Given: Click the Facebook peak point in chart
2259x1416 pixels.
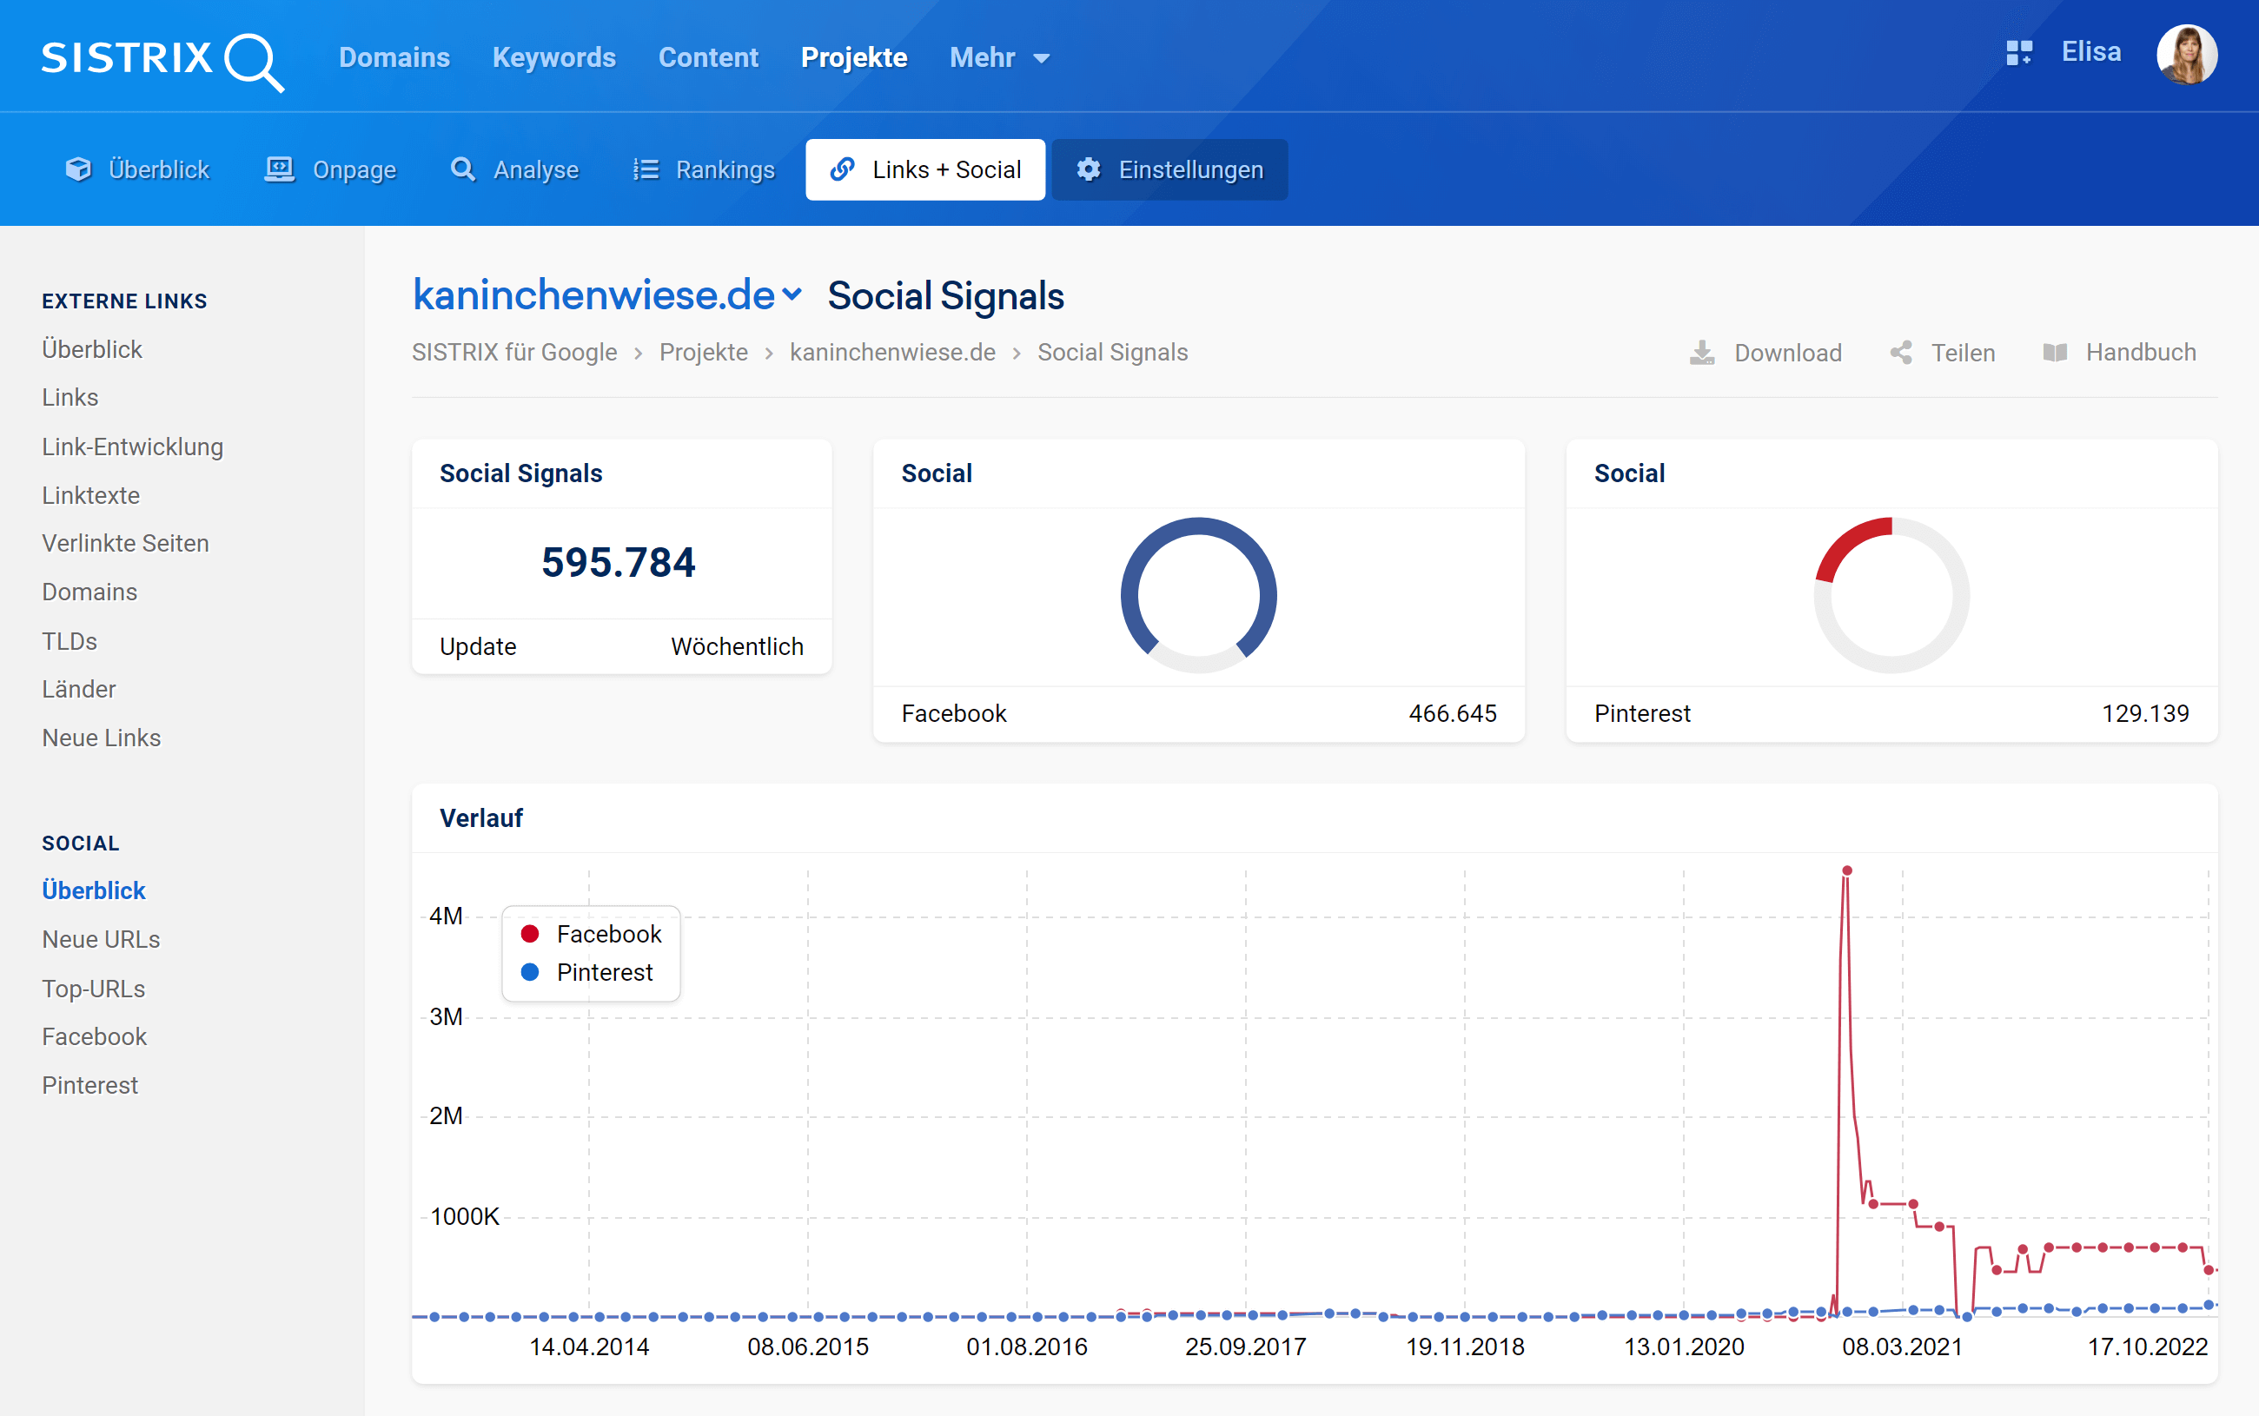Looking at the screenshot, I should 1846,871.
